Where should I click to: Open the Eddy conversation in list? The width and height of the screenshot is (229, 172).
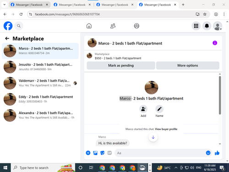pos(40,99)
